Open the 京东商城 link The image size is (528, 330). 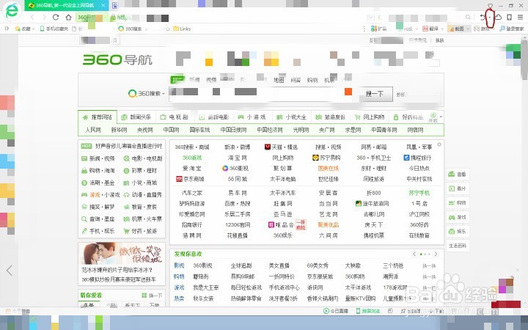[x=190, y=179]
